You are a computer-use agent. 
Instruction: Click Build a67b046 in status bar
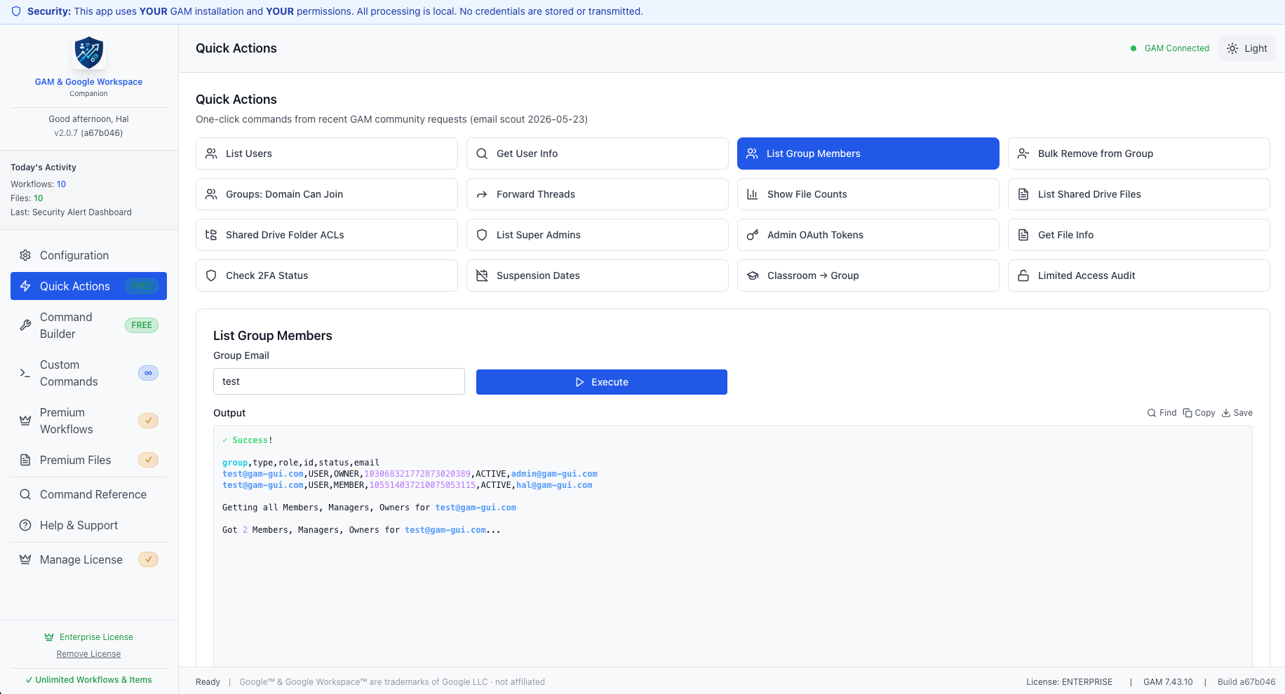click(x=1246, y=682)
